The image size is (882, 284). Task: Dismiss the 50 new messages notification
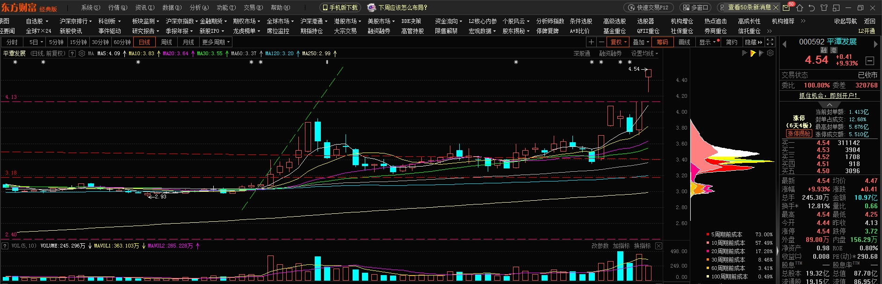tap(776, 7)
